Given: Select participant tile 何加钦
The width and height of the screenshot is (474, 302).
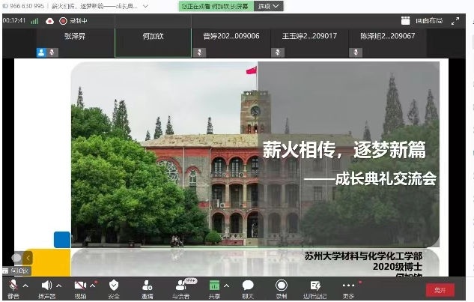Looking at the screenshot, I should [152, 42].
